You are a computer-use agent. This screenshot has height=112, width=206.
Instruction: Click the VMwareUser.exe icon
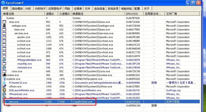[4, 94]
